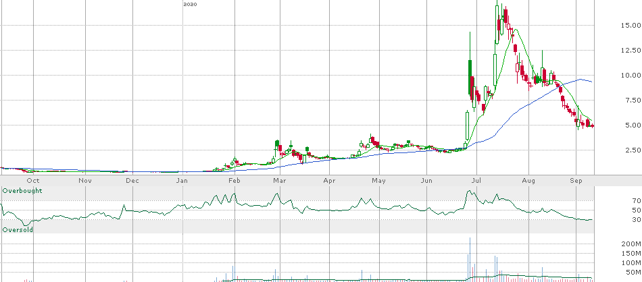Click the 10.00 price axis label
This screenshot has height=282, width=642.
(x=631, y=75)
